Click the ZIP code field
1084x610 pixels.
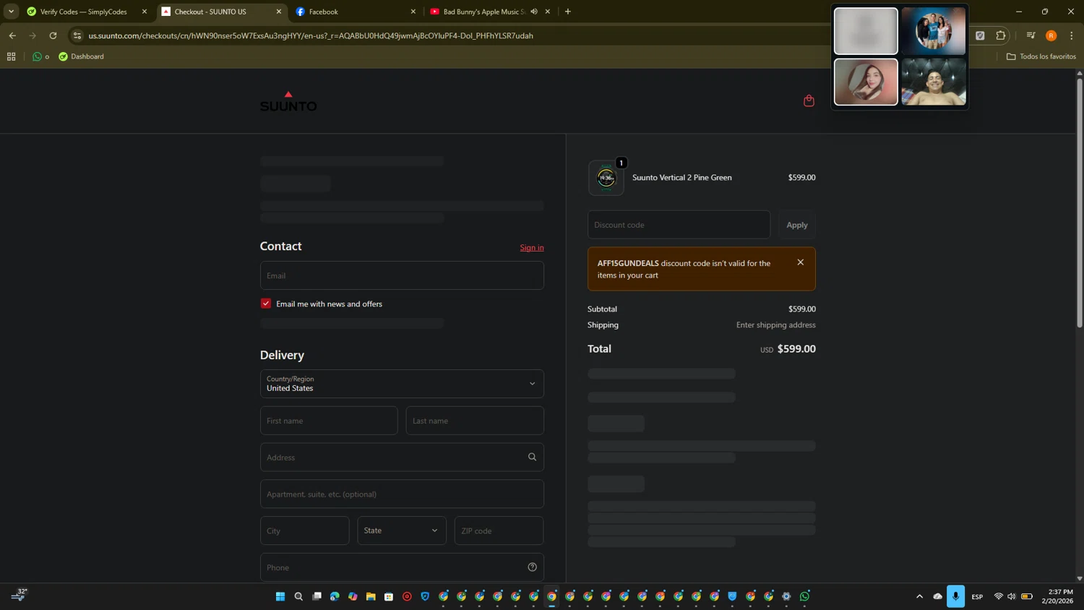[499, 530]
